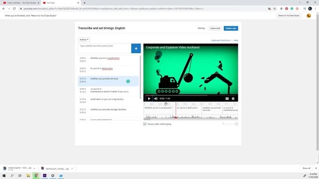Click the Chrome taskbar icon
The width and height of the screenshot is (319, 179).
(36, 176)
